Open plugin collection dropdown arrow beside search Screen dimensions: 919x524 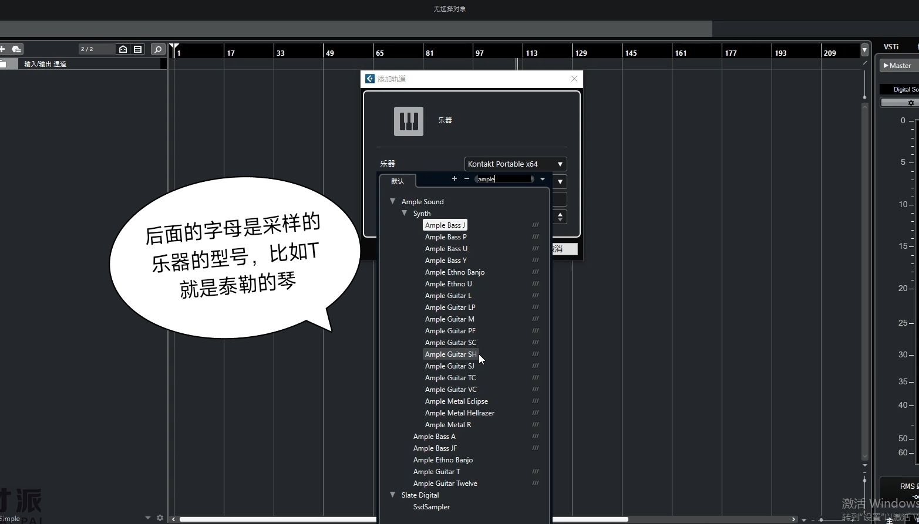543,179
